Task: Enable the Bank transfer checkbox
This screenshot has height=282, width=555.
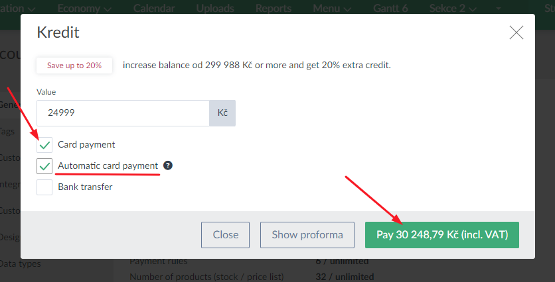Action: pos(44,187)
